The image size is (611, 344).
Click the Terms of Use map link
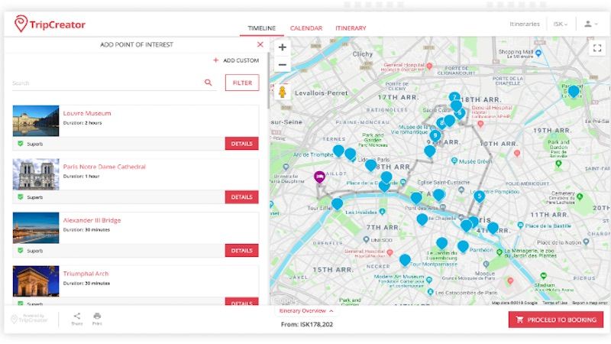(x=555, y=303)
